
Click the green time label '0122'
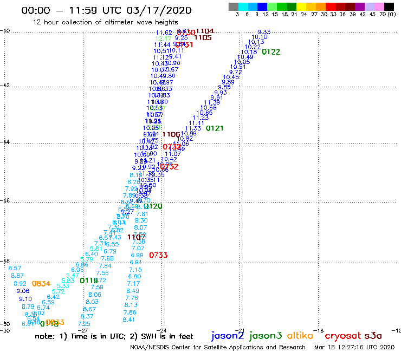coord(271,52)
